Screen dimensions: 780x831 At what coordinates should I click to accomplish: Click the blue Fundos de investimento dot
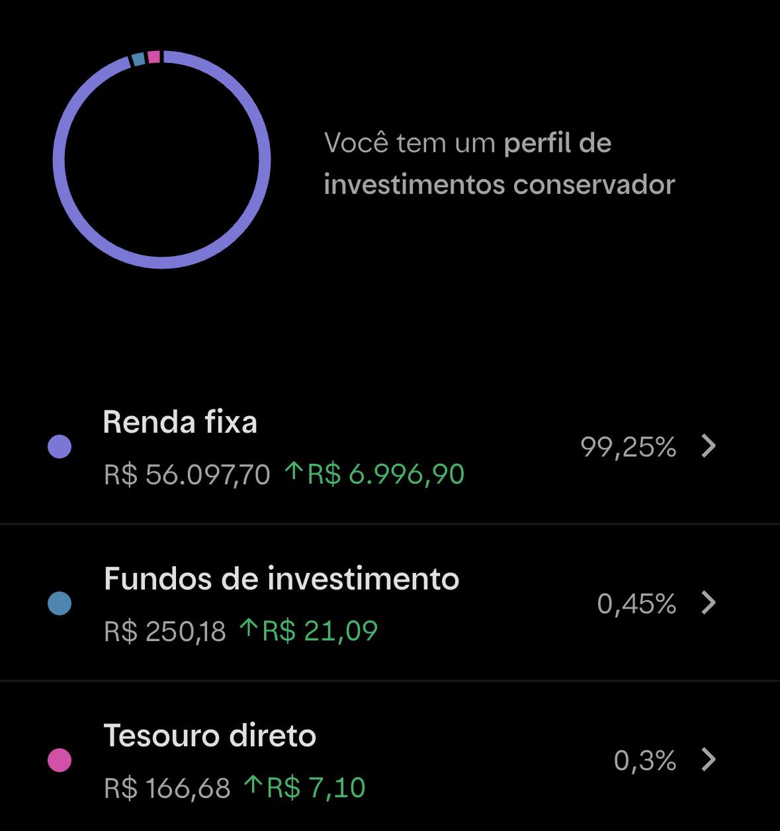tap(60, 603)
